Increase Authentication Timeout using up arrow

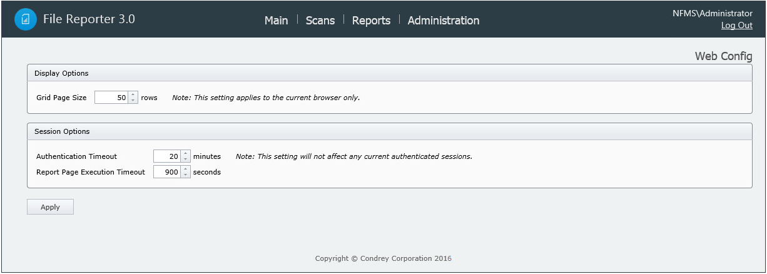coord(185,153)
